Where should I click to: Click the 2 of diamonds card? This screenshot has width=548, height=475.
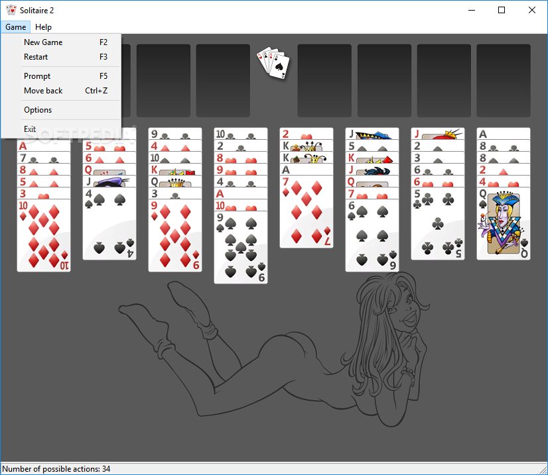[504, 170]
